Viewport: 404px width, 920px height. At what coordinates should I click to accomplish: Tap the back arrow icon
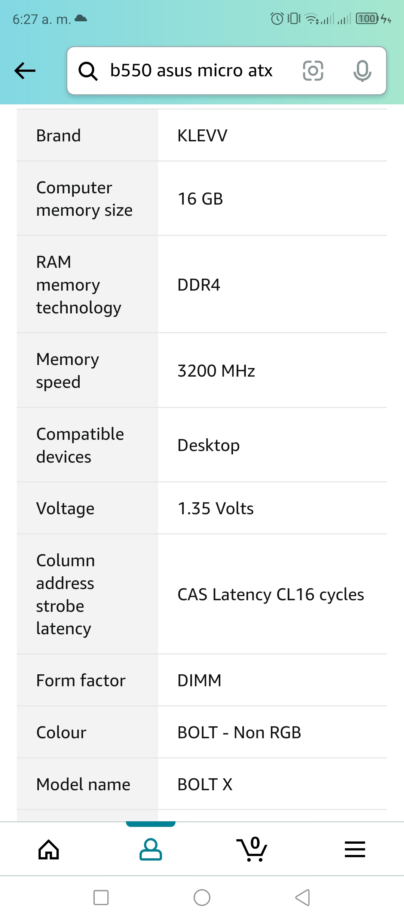25,71
